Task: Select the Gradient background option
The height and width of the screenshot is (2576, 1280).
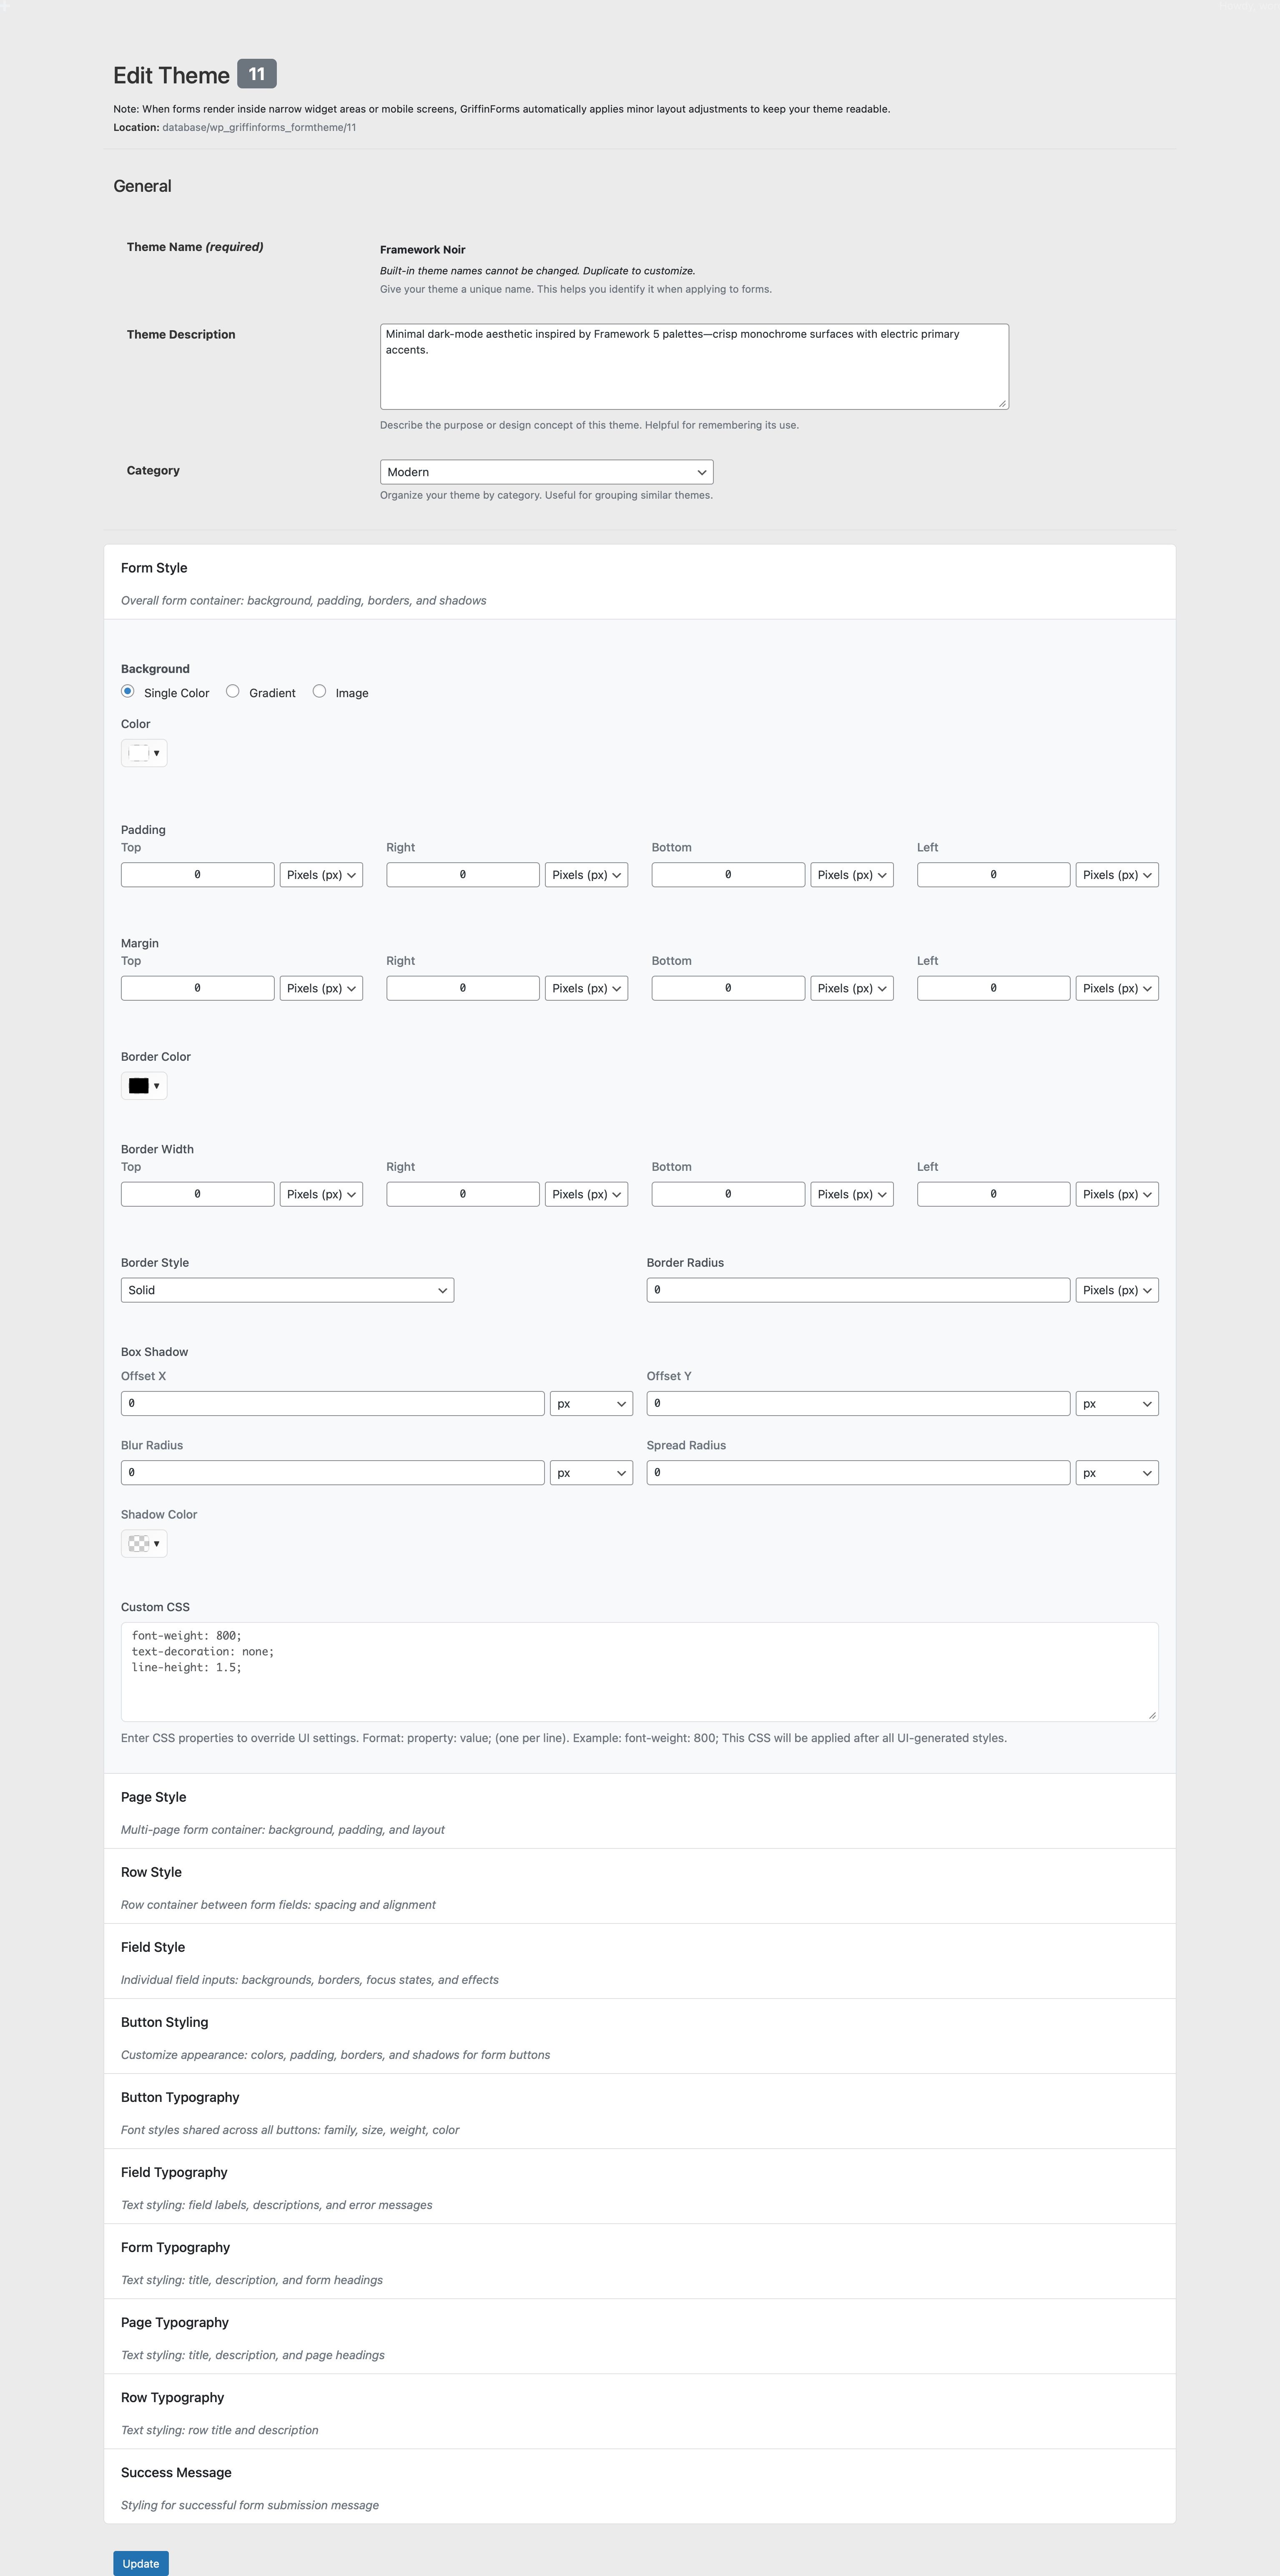Action: click(x=233, y=691)
